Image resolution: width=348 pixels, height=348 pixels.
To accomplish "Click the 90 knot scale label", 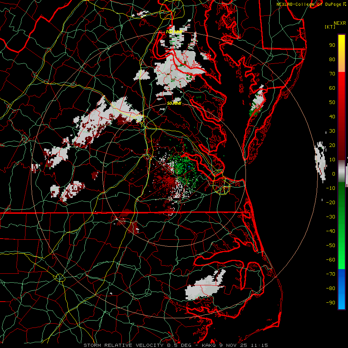I will [332, 45].
